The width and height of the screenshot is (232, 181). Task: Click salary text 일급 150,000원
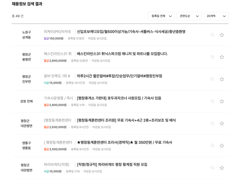(54, 38)
